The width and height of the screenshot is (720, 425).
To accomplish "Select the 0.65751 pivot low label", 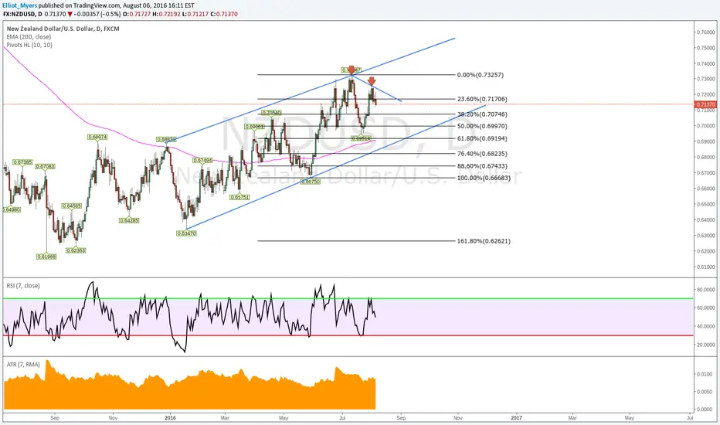I will [x=240, y=197].
